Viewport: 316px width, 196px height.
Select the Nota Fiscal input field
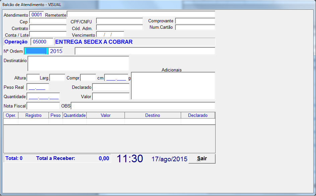(x=43, y=106)
